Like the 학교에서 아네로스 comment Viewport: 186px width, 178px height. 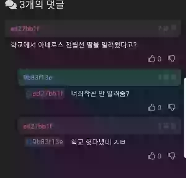[x=152, y=59]
